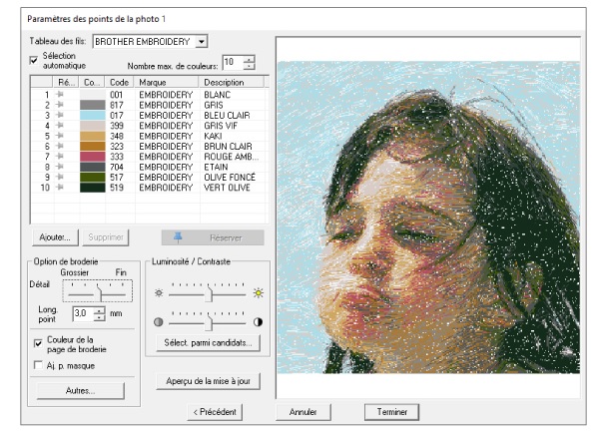Cancel with the Annuler button
The height and width of the screenshot is (438, 598).
[x=303, y=412]
